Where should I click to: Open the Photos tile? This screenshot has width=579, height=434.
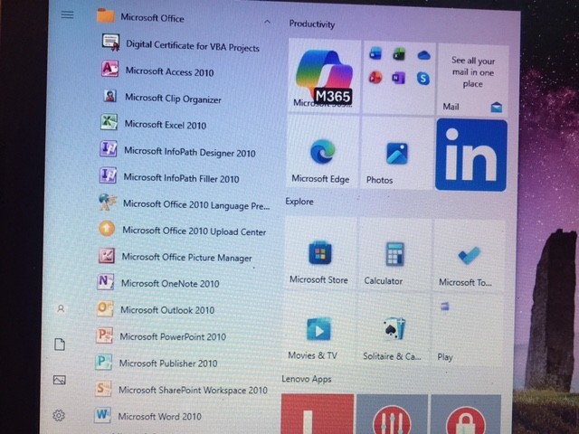click(396, 154)
